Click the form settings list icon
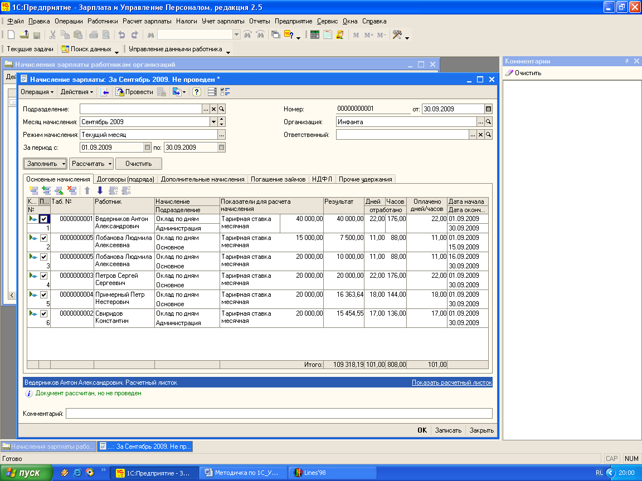642x481 pixels. click(212, 92)
